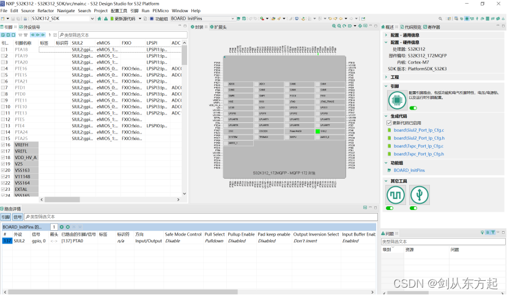Check the box for pin 1 PTA18

coord(3,50)
